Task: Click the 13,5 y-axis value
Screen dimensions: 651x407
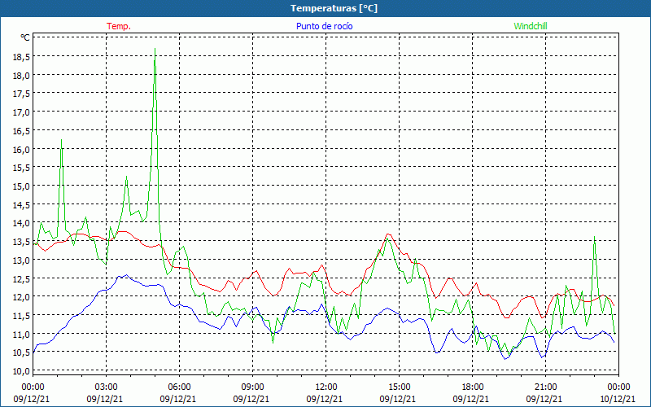Action: pyautogui.click(x=21, y=242)
